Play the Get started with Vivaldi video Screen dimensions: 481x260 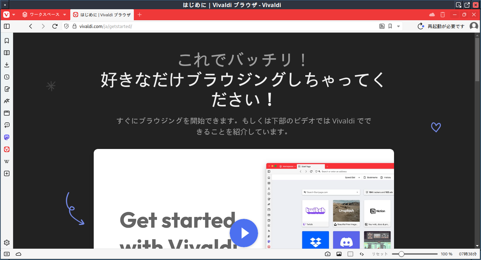[244, 233]
